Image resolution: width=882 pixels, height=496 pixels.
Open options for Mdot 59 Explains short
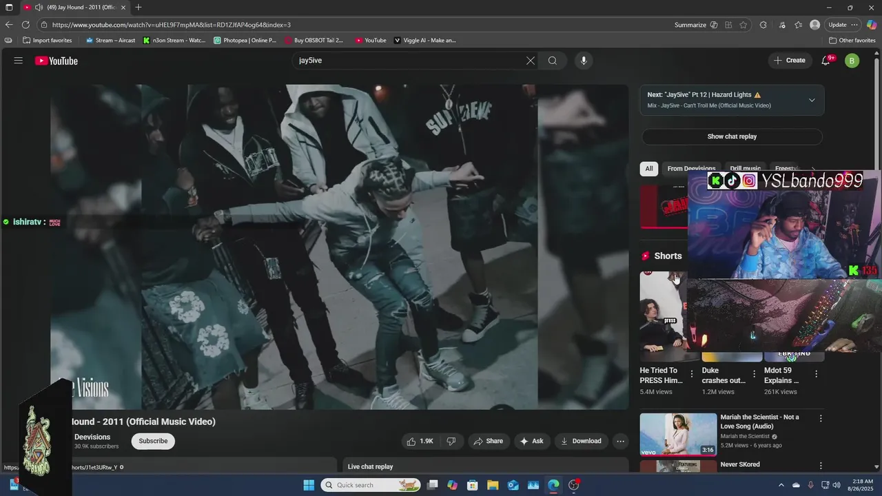click(x=817, y=374)
